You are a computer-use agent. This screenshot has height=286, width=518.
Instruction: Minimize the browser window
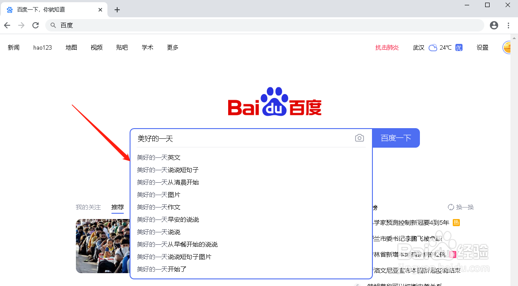pos(467,5)
